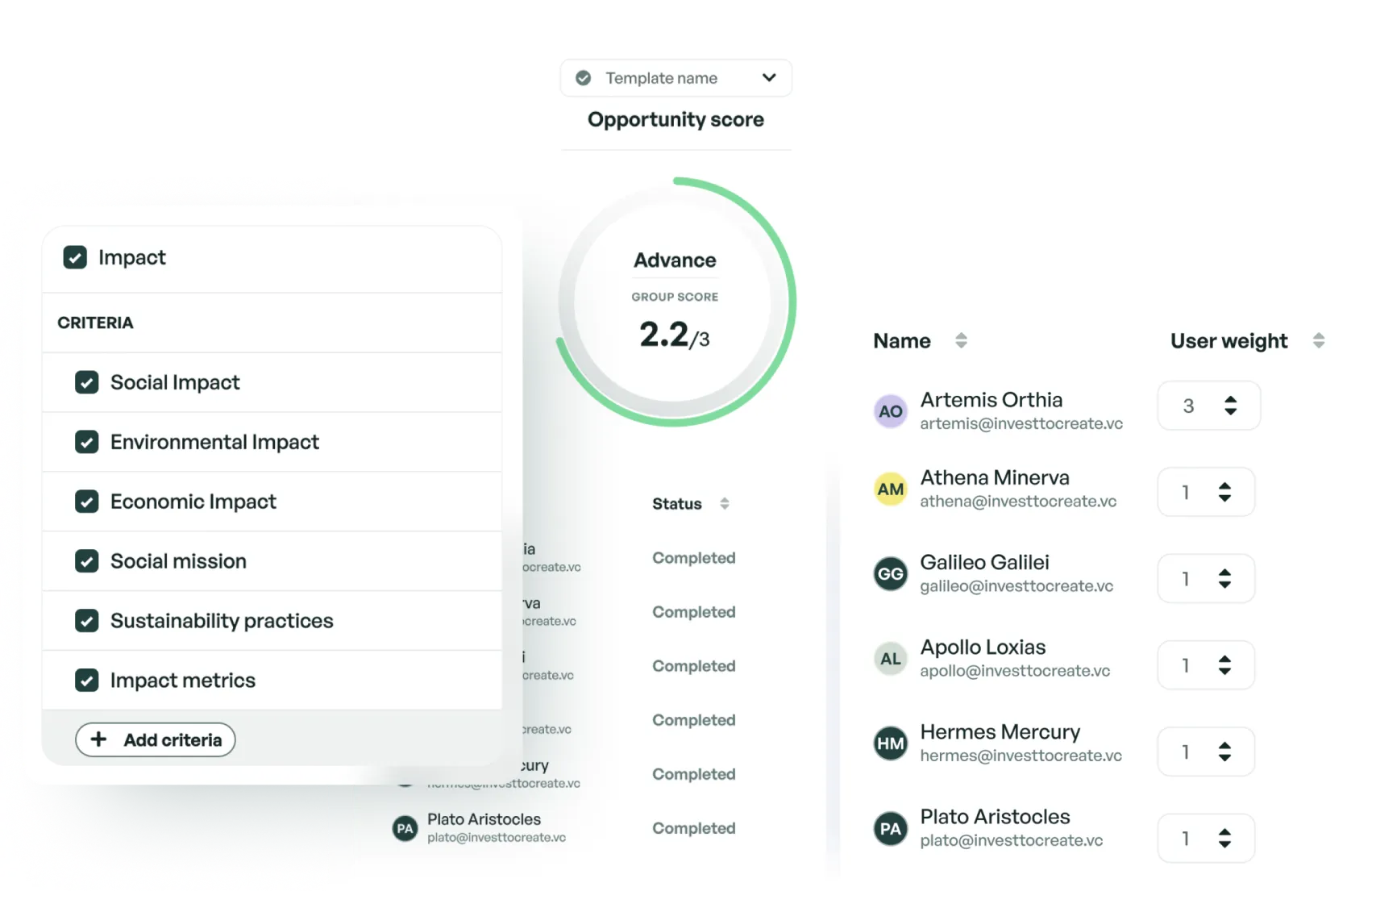This screenshot has height=912, width=1376.
Task: Click the green checkmark icon beside Template name
Action: click(x=584, y=78)
